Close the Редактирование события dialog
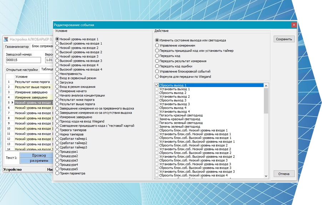322x205 pixels. (x=294, y=25)
